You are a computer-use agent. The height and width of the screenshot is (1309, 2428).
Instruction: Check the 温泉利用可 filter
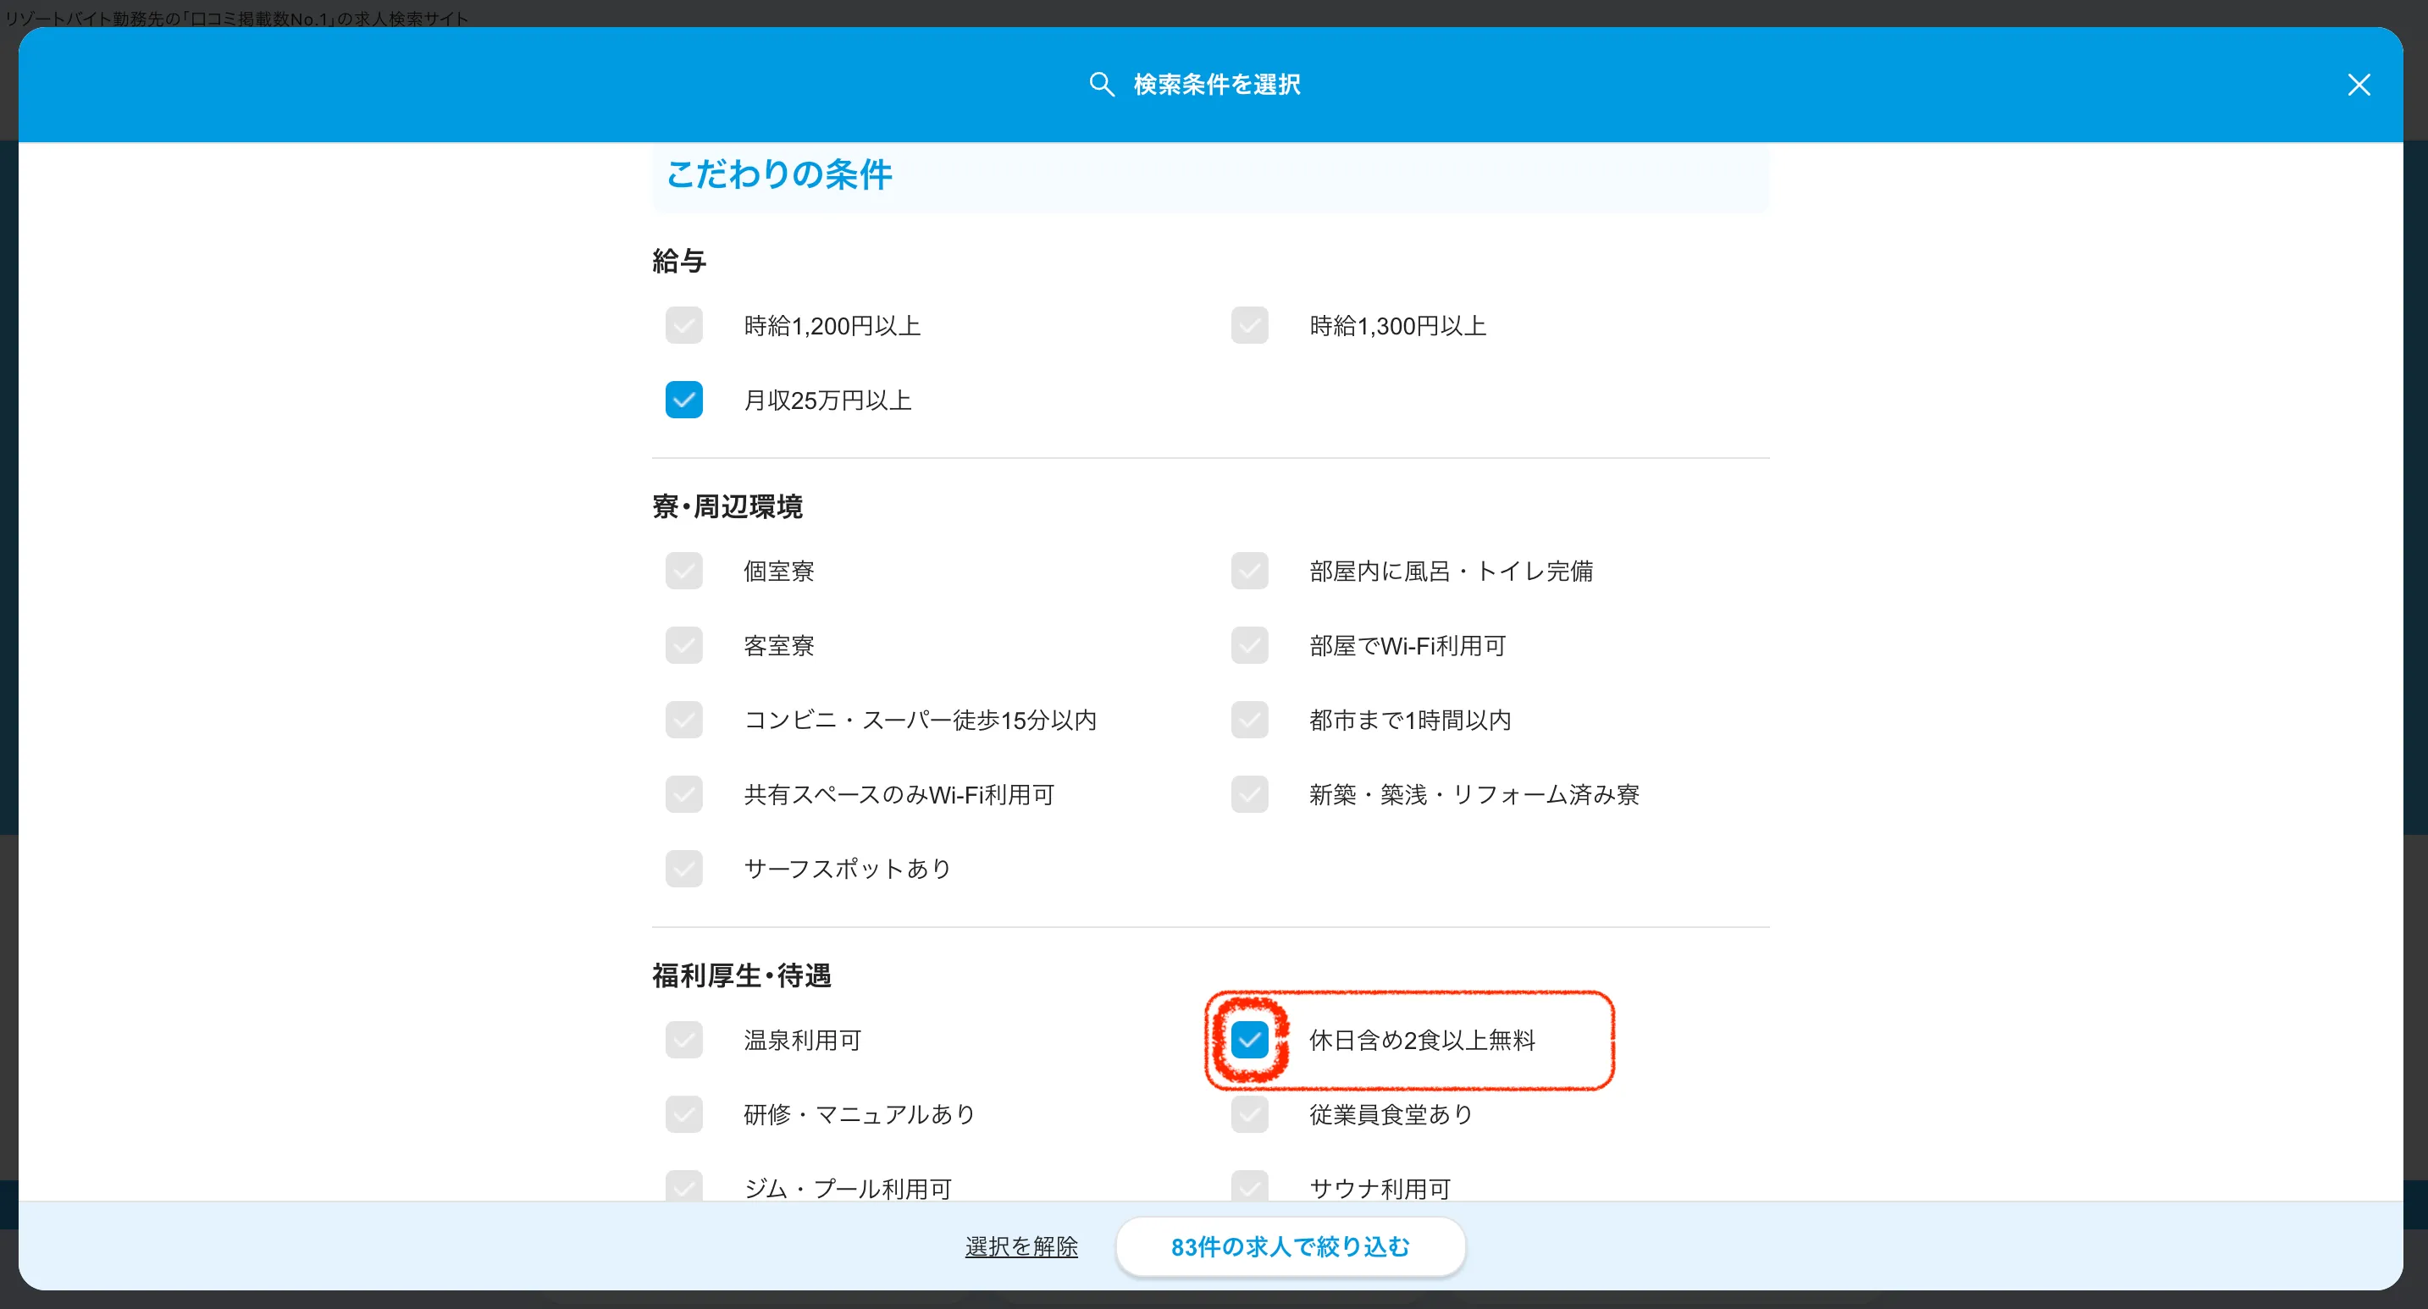[x=683, y=1040]
